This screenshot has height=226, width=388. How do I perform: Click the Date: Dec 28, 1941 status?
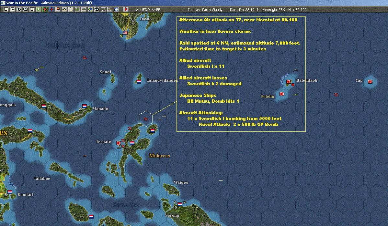pyautogui.click(x=244, y=10)
